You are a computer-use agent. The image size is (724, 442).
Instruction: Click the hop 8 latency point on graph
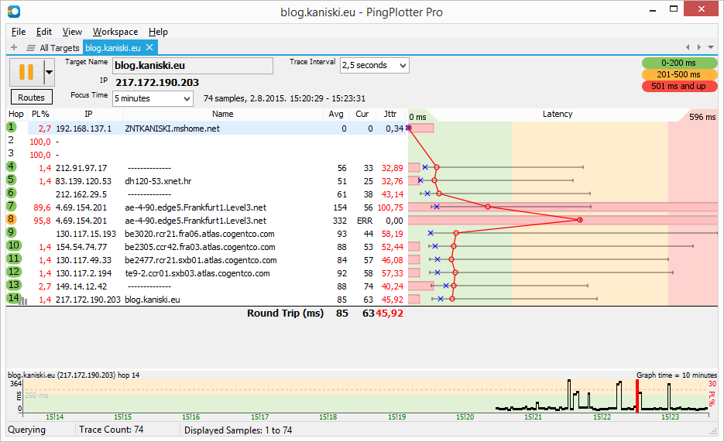pyautogui.click(x=580, y=220)
